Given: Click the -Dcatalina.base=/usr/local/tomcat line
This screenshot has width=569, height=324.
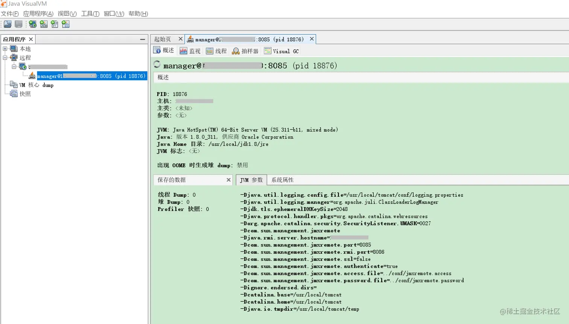Looking at the screenshot, I should click(x=291, y=295).
